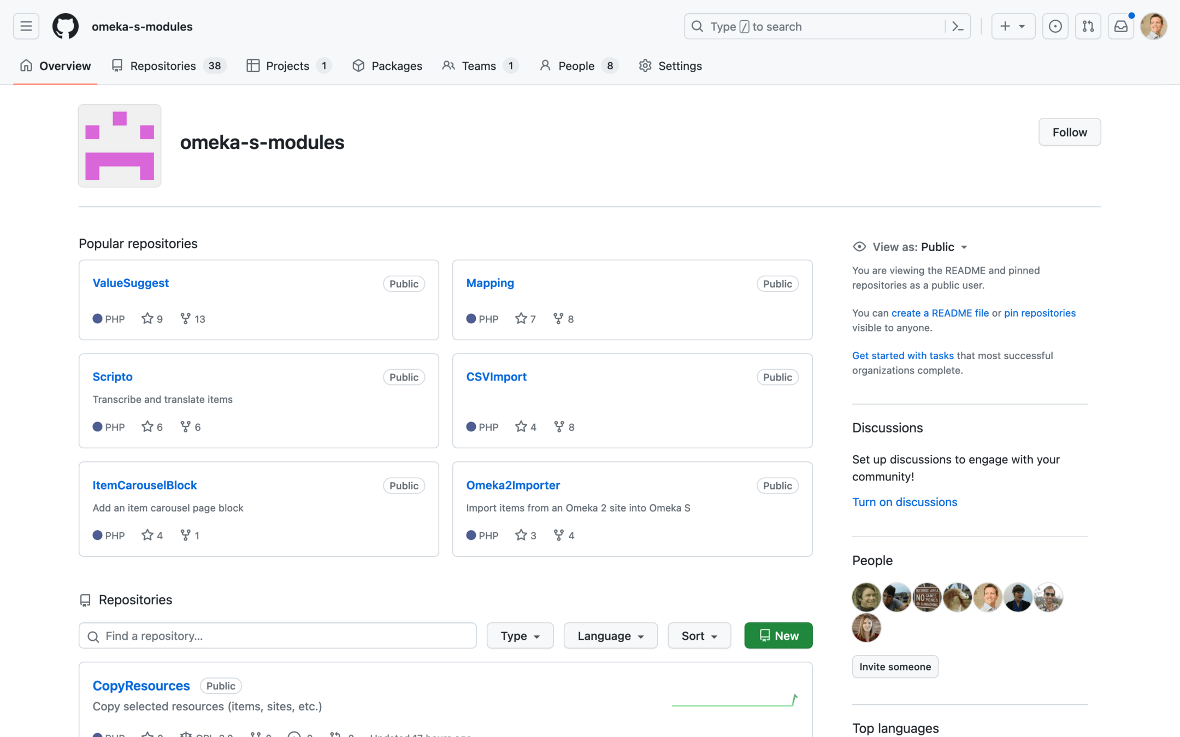
Task: Open the pull requests icon in header
Action: point(1088,26)
